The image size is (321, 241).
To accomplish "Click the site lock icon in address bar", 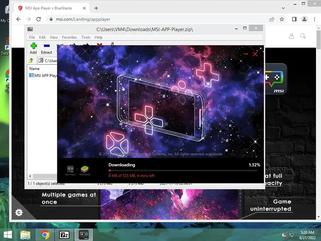I will click(x=51, y=19).
